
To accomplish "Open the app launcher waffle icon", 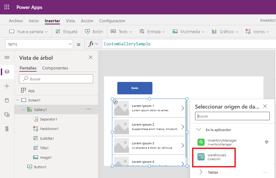I will click(x=7, y=7).
